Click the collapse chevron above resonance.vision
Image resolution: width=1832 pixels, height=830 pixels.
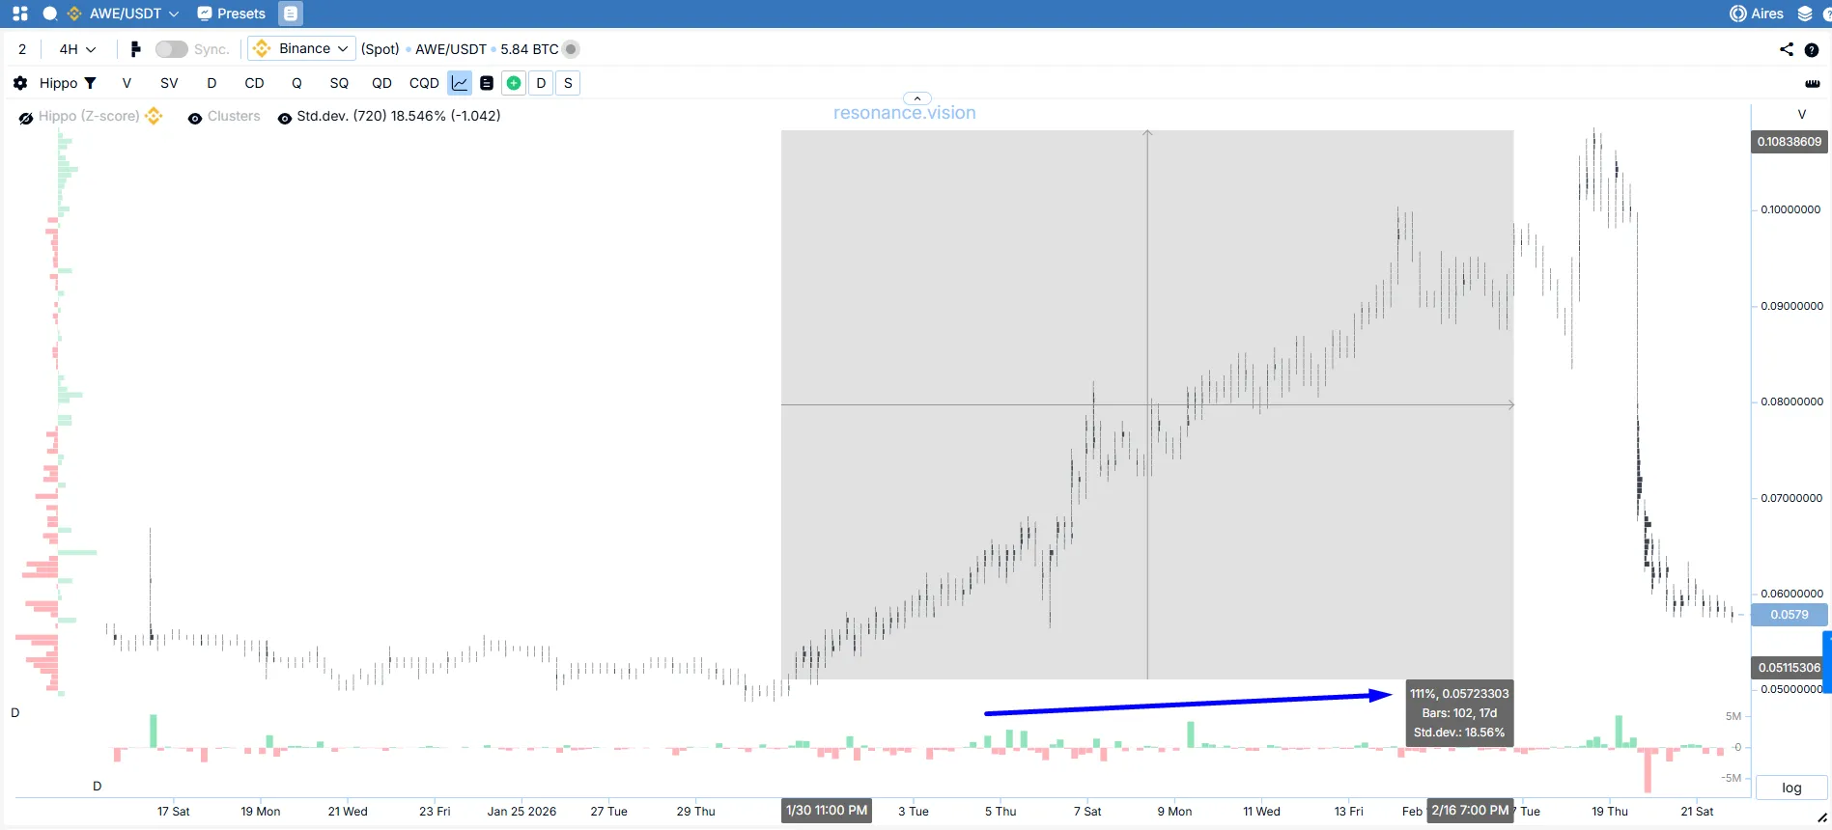916,98
